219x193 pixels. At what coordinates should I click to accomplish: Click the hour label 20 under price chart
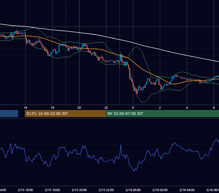click(79, 108)
